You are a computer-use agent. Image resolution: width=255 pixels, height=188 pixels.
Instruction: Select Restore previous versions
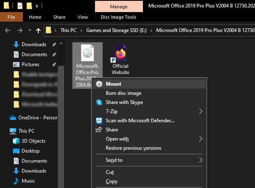click(149, 148)
